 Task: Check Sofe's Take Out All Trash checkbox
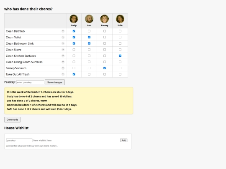tap(120, 74)
